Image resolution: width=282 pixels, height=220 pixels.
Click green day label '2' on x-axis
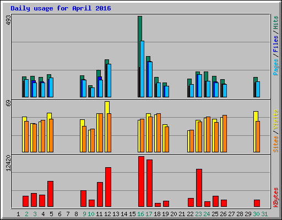pos(26,214)
